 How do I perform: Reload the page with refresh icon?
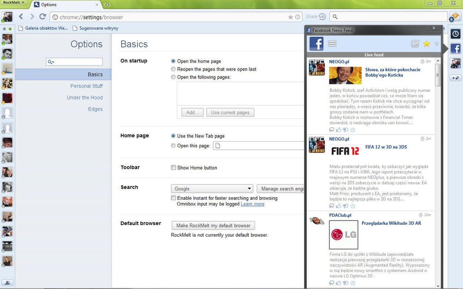[x=43, y=17]
